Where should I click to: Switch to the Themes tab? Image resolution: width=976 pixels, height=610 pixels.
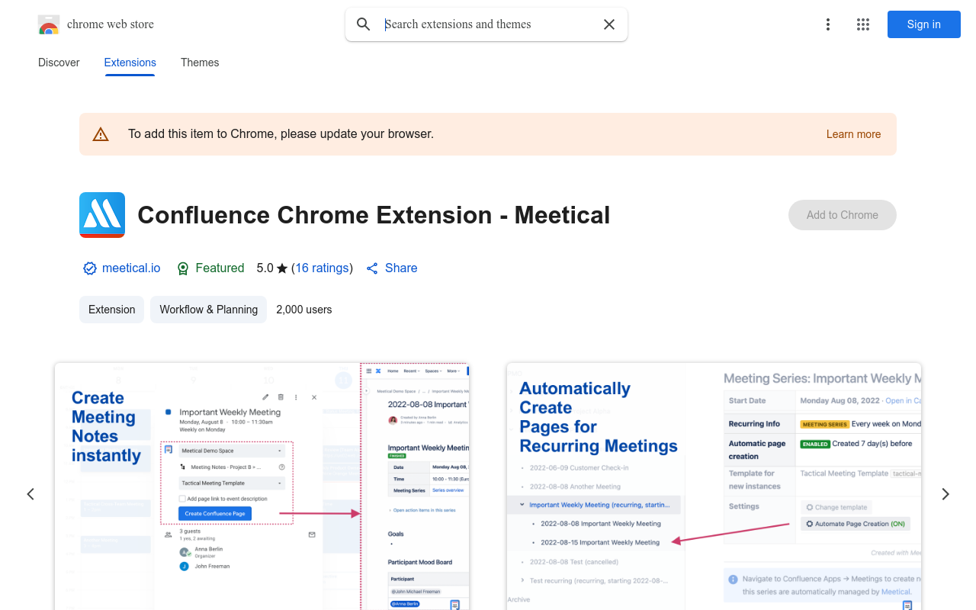coord(200,63)
